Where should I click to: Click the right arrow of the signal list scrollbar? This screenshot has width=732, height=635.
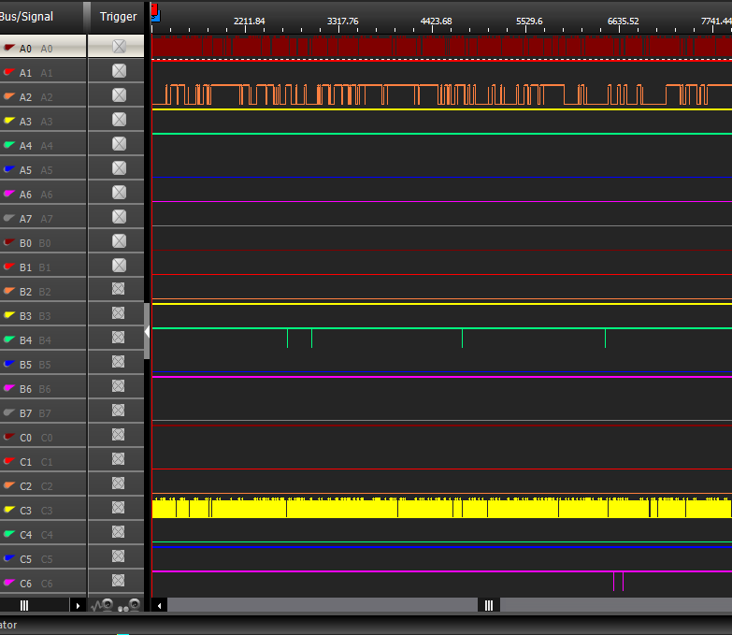(x=79, y=606)
